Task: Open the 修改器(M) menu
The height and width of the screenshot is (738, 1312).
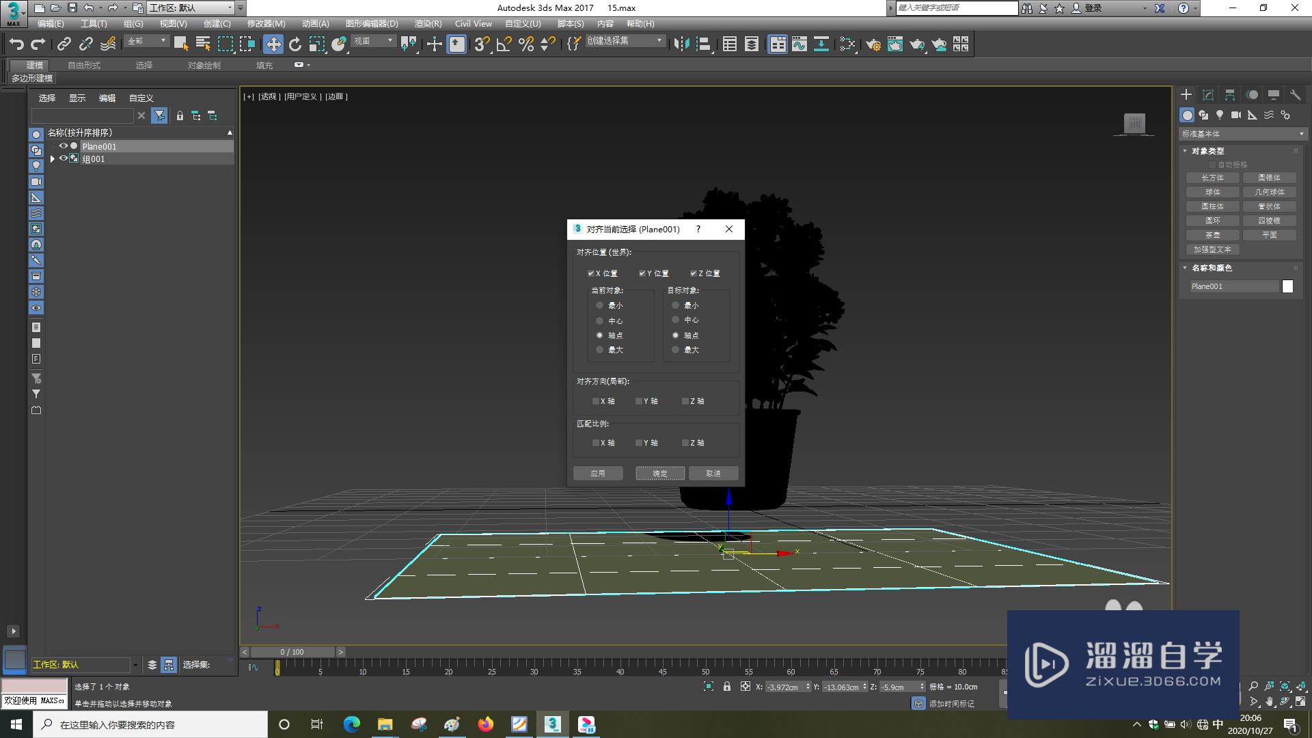Action: (266, 24)
